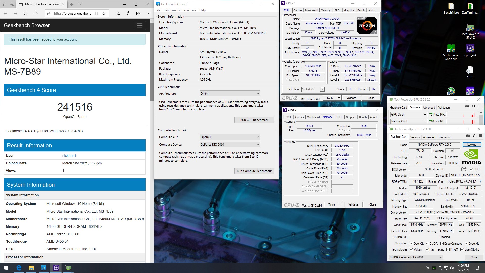
Task: Expand Tools arrow in CPU-Z processor window
Action: (339, 98)
